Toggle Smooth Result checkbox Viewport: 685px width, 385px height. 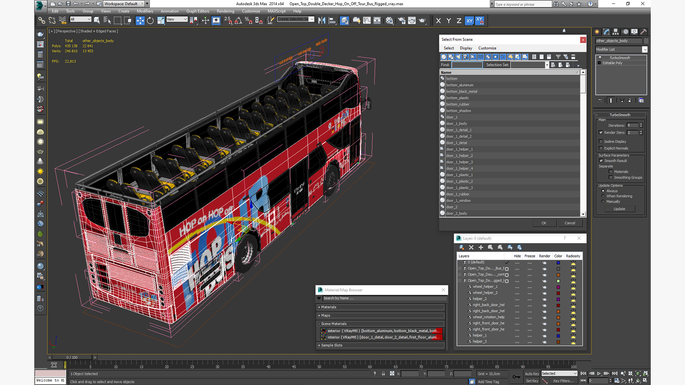click(601, 161)
